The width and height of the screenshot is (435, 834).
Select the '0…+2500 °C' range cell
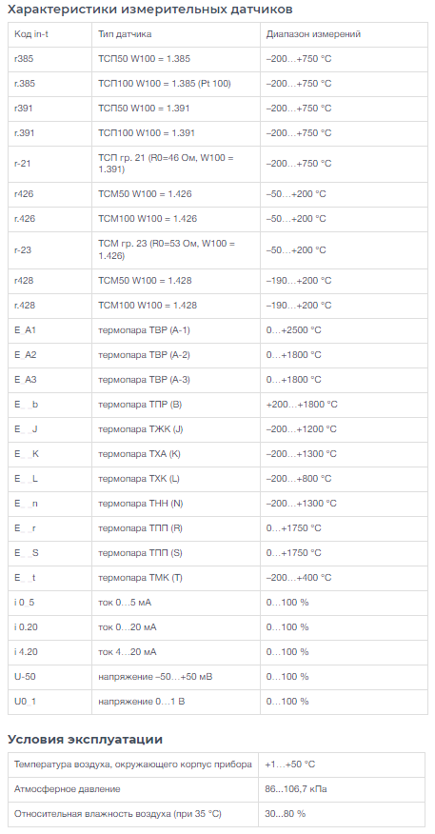344,330
